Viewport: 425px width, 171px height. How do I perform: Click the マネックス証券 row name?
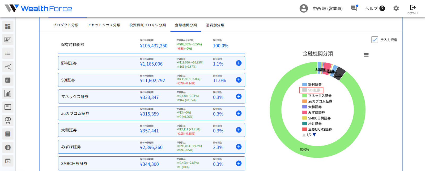(x=75, y=97)
